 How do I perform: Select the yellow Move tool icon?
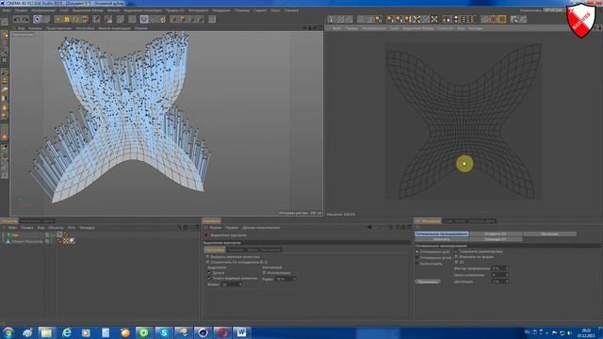(57, 19)
